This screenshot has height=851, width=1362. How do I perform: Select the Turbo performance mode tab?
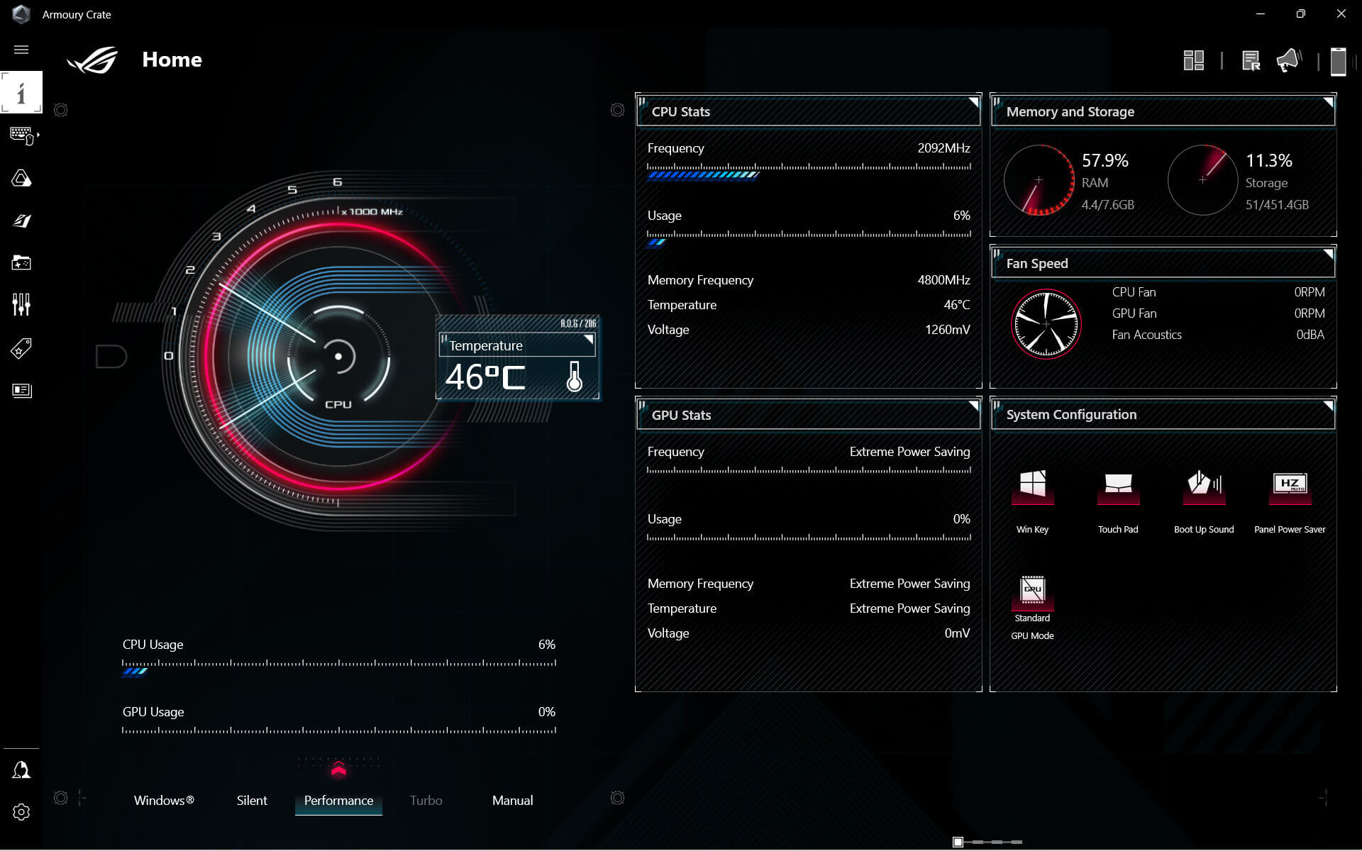(426, 800)
